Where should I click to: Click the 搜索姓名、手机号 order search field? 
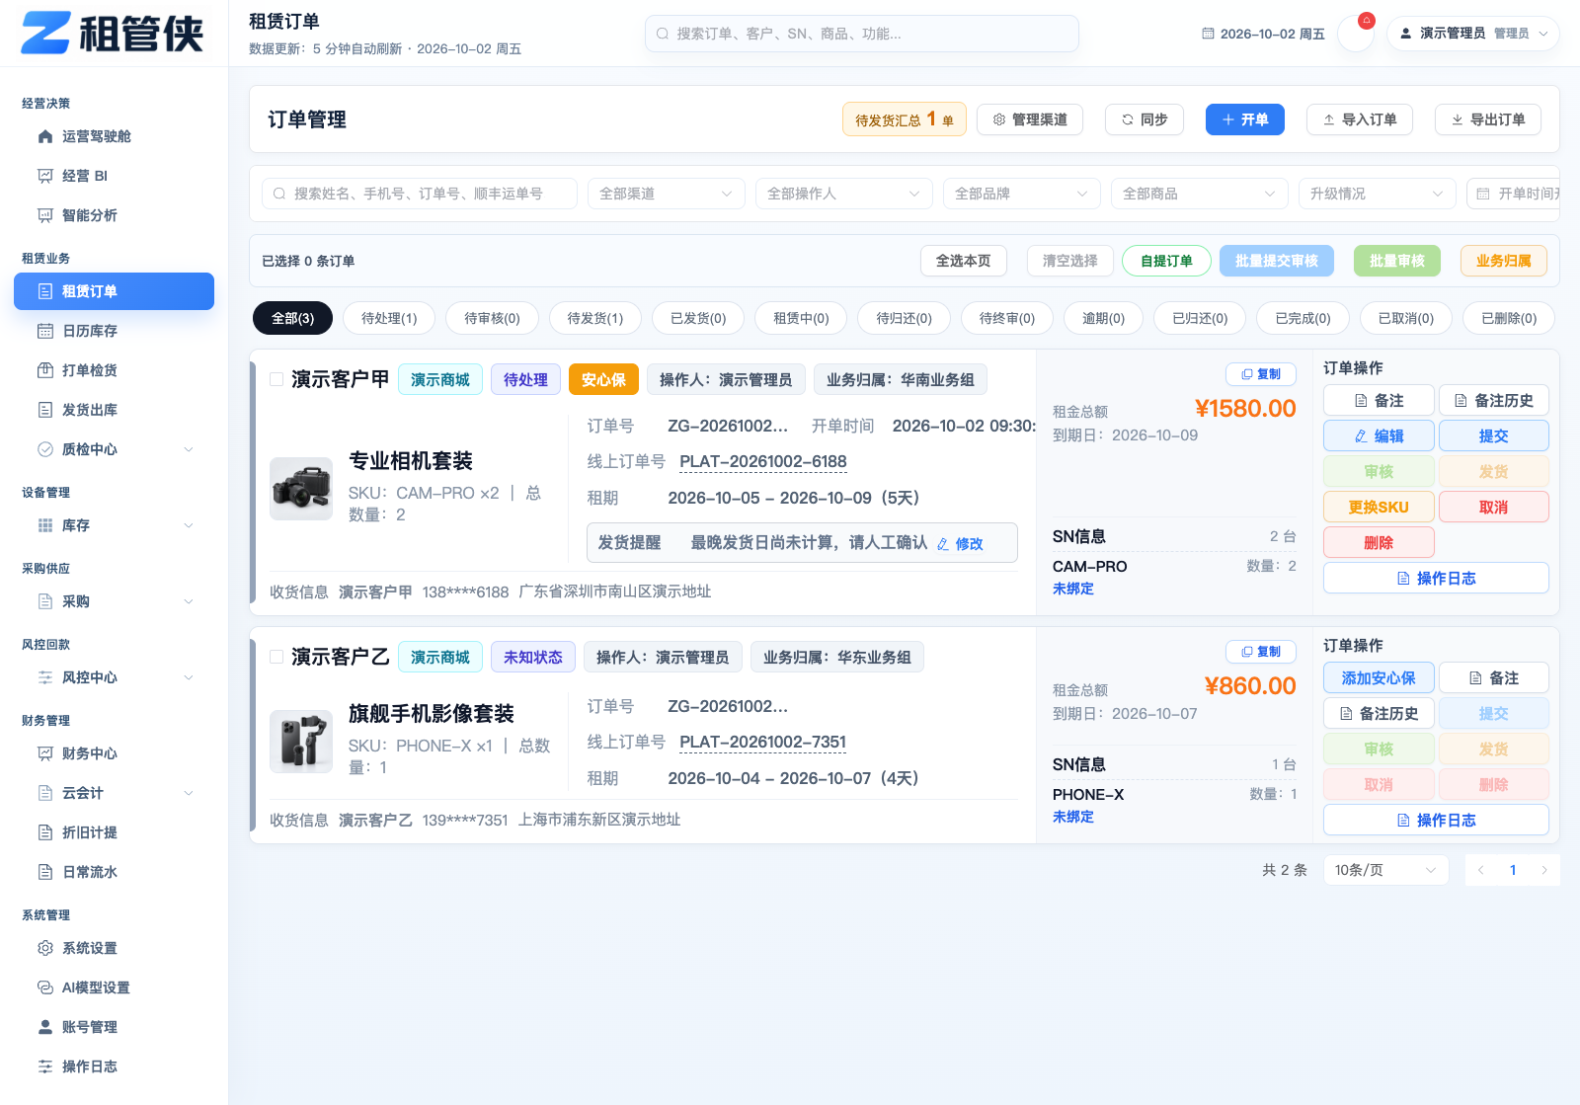click(x=420, y=194)
